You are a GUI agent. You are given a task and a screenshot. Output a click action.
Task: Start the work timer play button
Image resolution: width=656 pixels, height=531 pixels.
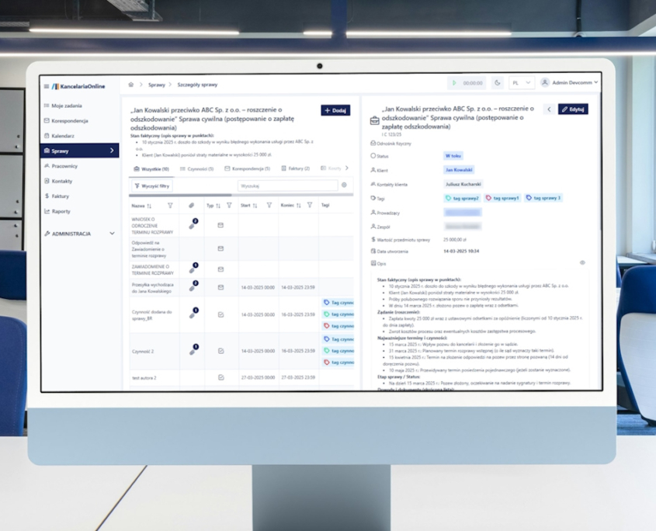pos(455,83)
